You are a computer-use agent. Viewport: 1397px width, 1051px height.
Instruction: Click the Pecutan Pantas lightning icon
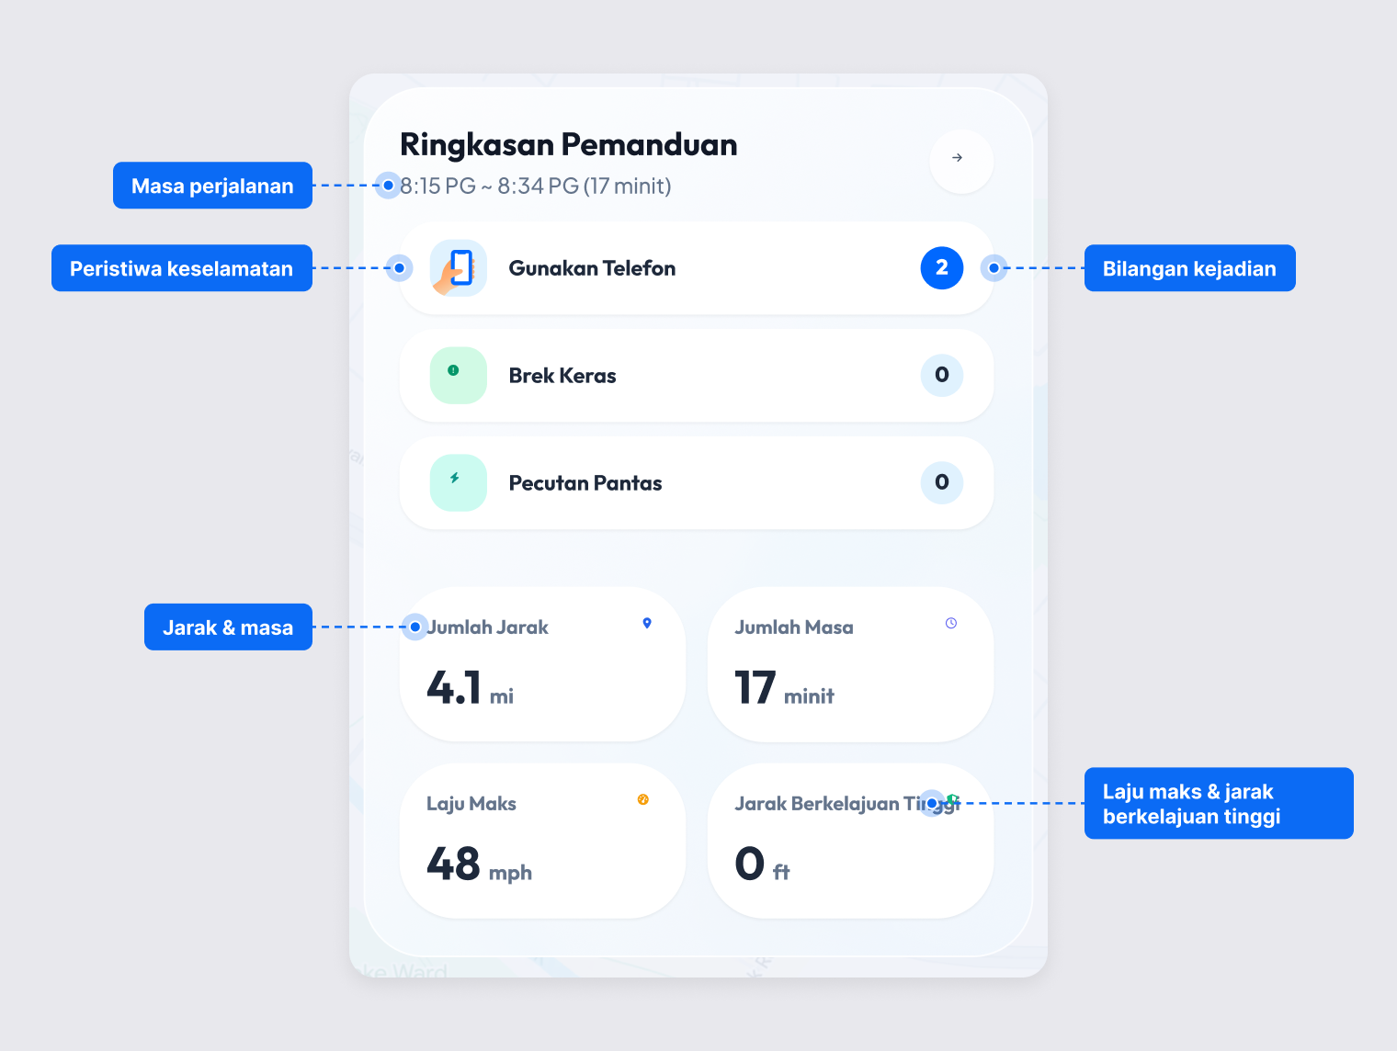[x=458, y=482]
